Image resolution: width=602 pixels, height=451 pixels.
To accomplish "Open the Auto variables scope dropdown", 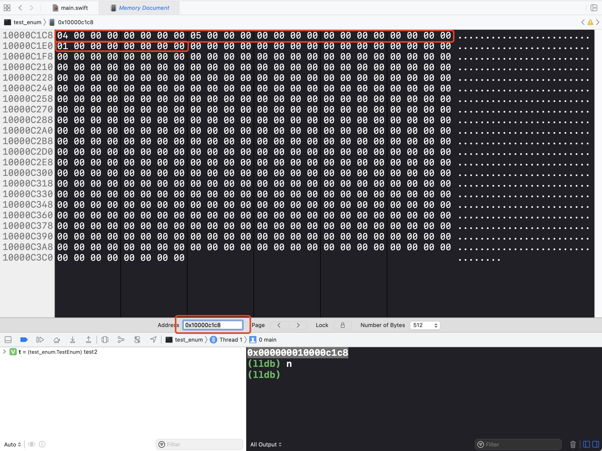I will tap(13, 444).
